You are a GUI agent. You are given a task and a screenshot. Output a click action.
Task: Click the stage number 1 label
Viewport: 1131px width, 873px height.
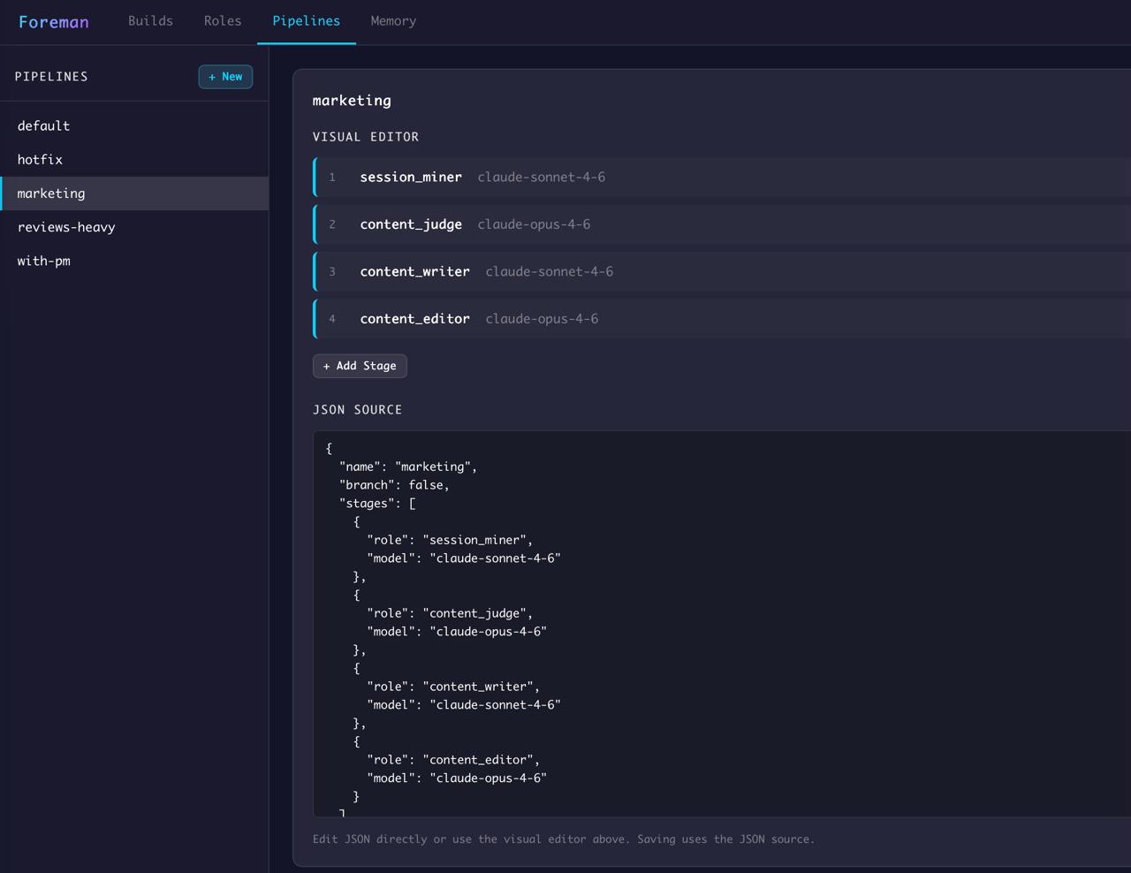click(332, 177)
